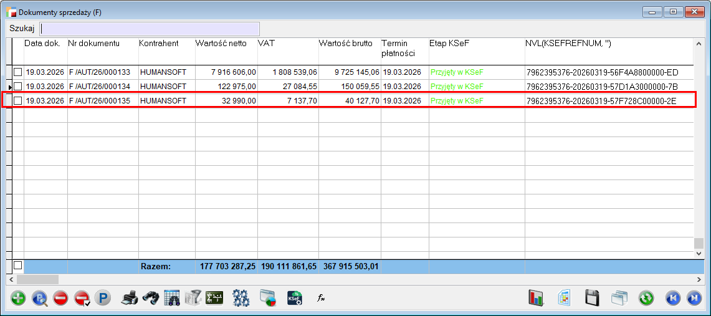Image resolution: width=711 pixels, height=316 pixels.
Task: Focus the Szukaj search input field
Action: click(x=150, y=29)
